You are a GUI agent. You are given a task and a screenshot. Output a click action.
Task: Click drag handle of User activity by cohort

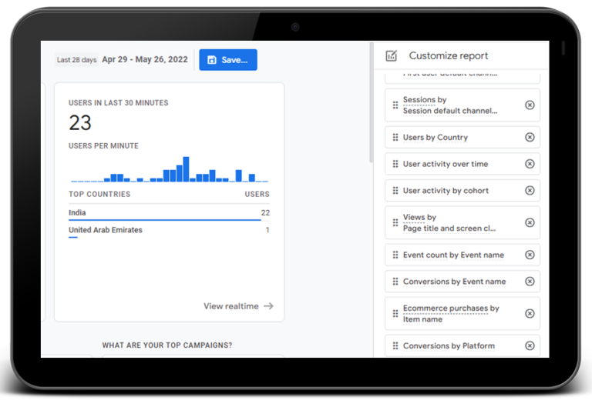[x=395, y=190]
